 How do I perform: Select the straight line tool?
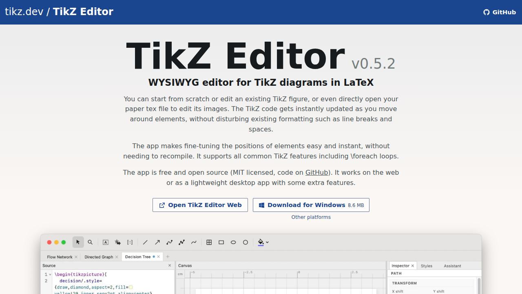pyautogui.click(x=145, y=242)
